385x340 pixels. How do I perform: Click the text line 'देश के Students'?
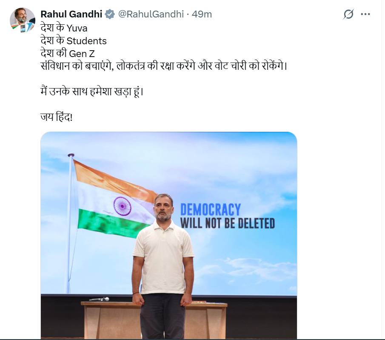coord(73,41)
